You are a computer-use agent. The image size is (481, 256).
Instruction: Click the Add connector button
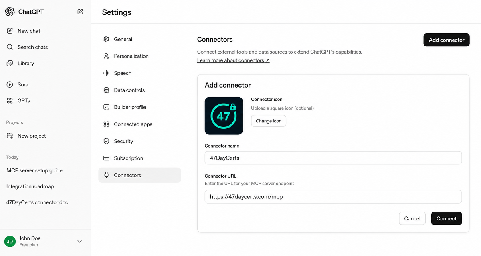447,40
